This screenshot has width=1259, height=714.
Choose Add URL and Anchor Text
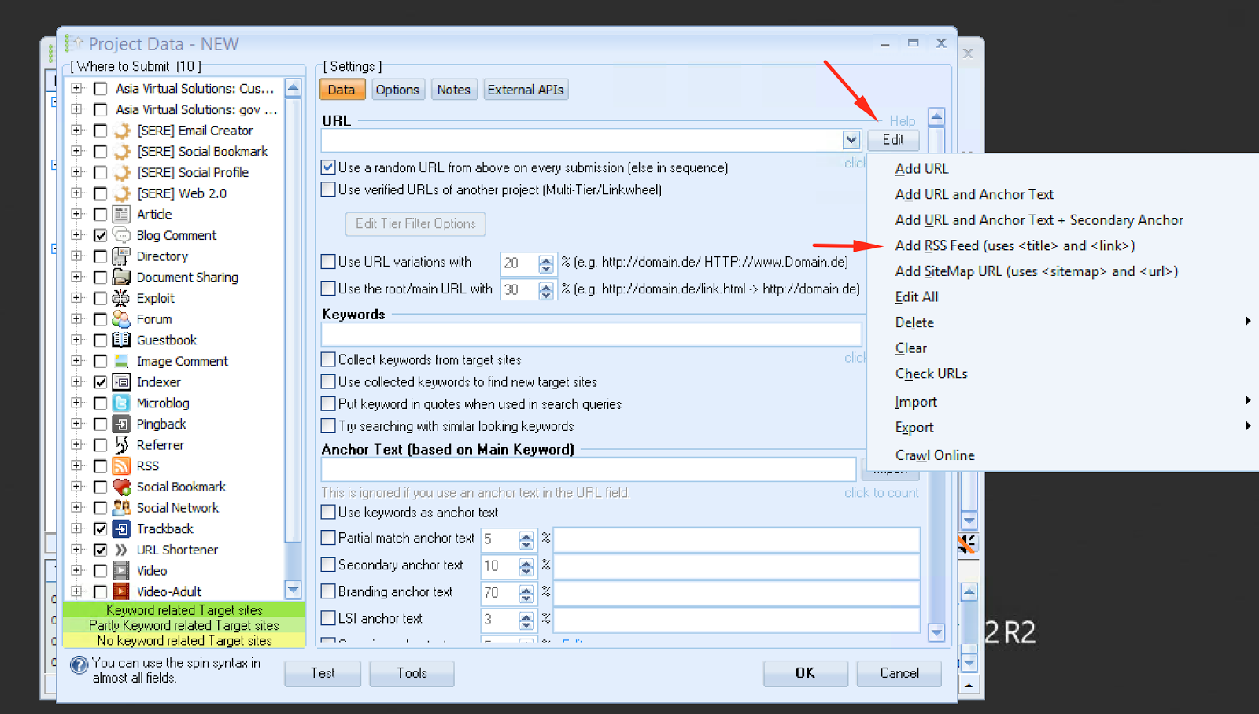[974, 194]
